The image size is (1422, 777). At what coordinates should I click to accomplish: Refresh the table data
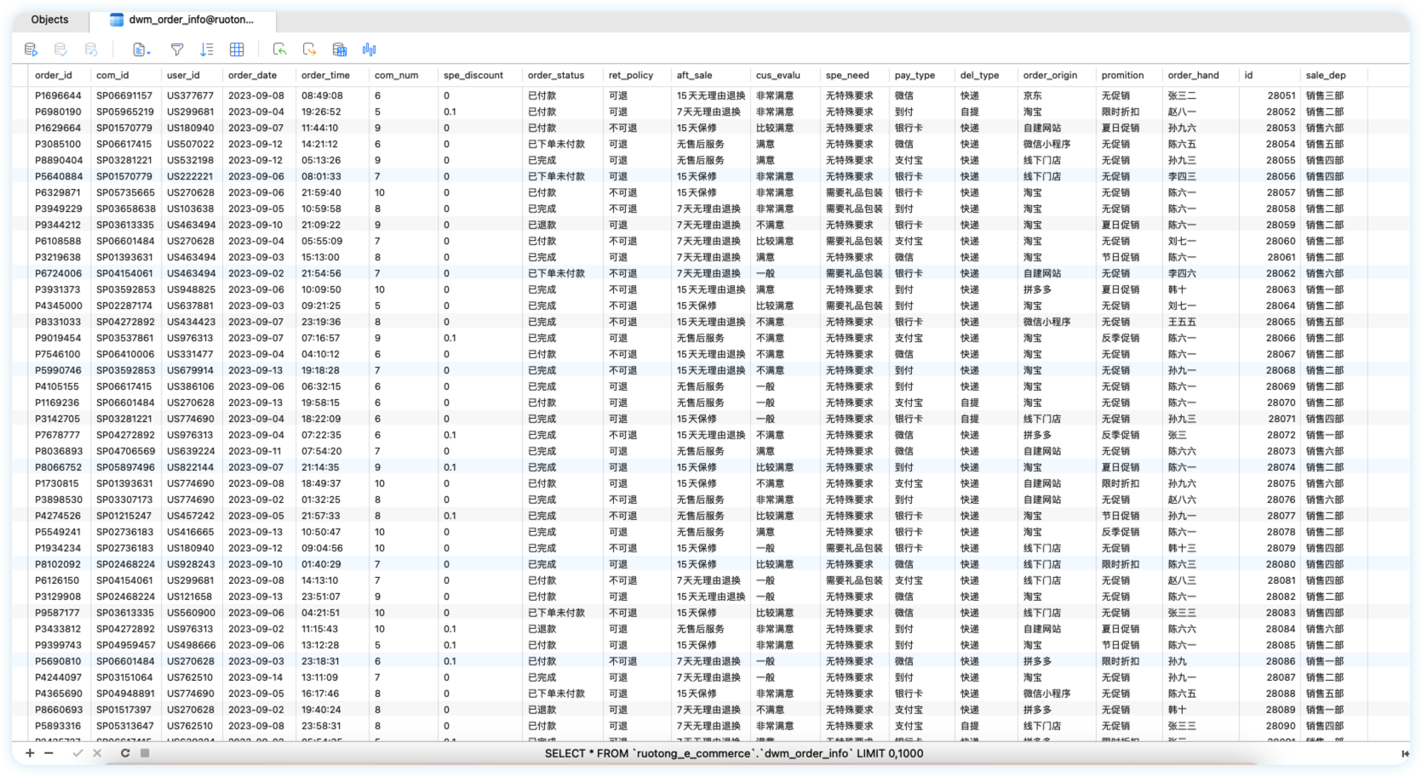(125, 753)
